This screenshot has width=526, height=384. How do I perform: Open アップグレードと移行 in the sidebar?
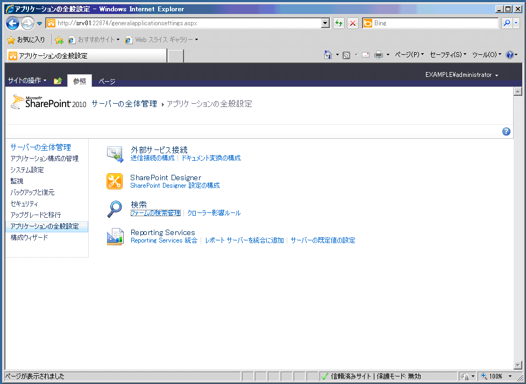pyautogui.click(x=35, y=215)
